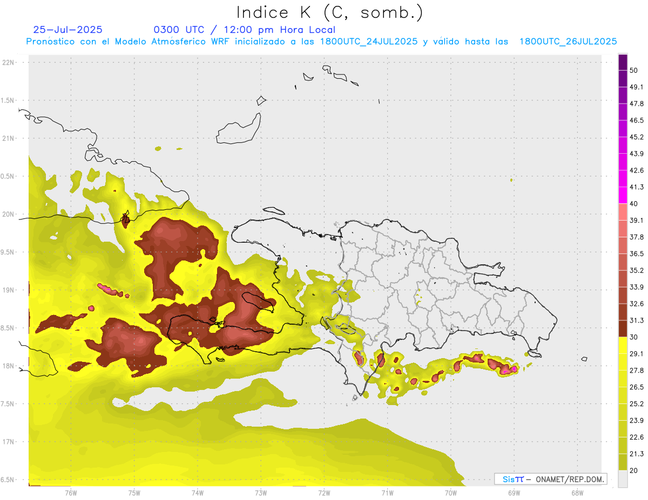
Task: Click the colorbar label "22.6"
Action: (x=636, y=437)
